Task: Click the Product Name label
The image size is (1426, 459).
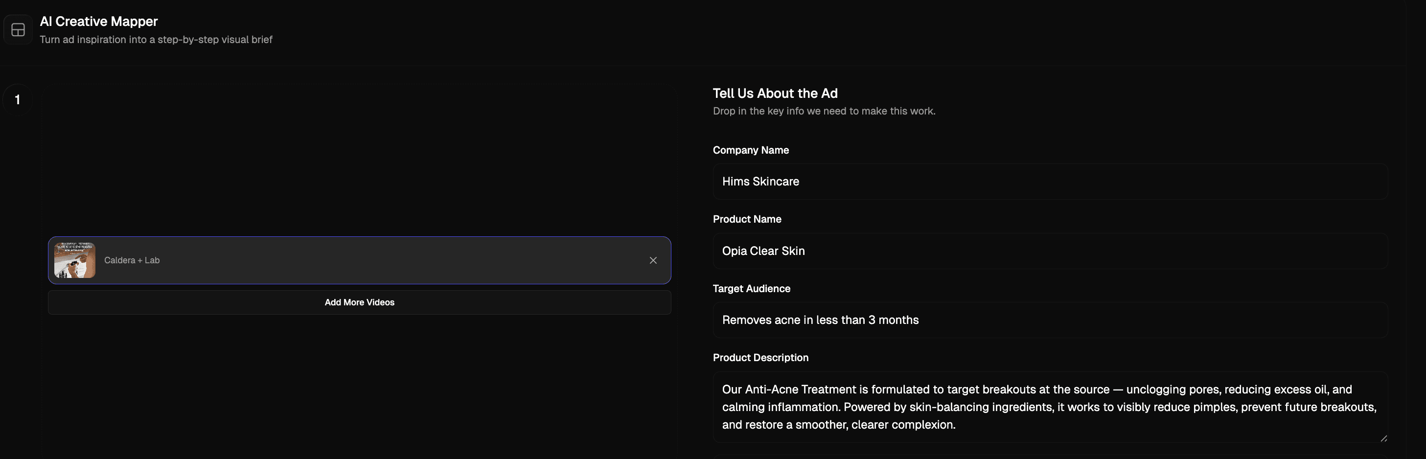Action: coord(747,219)
